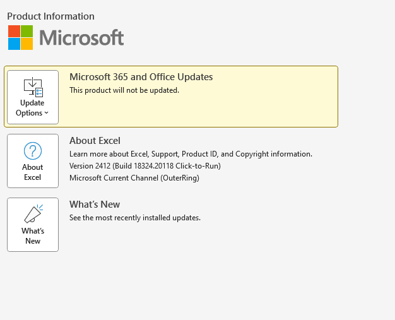This screenshot has width=395, height=320.
Task: Click the "Learn more about Excel, Support" description
Action: click(x=191, y=154)
